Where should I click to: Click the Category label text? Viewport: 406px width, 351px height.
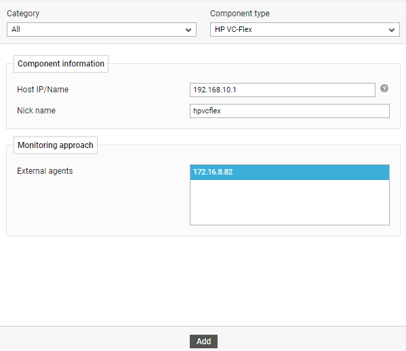(x=23, y=14)
